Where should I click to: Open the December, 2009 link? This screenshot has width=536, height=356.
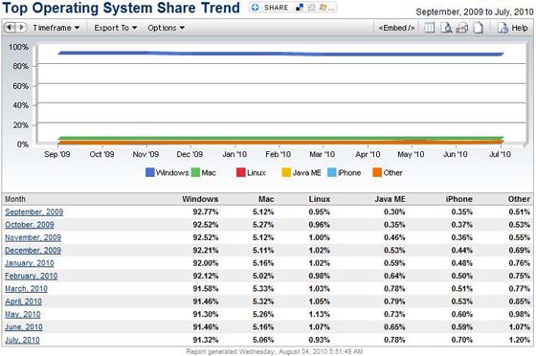pyautogui.click(x=33, y=251)
